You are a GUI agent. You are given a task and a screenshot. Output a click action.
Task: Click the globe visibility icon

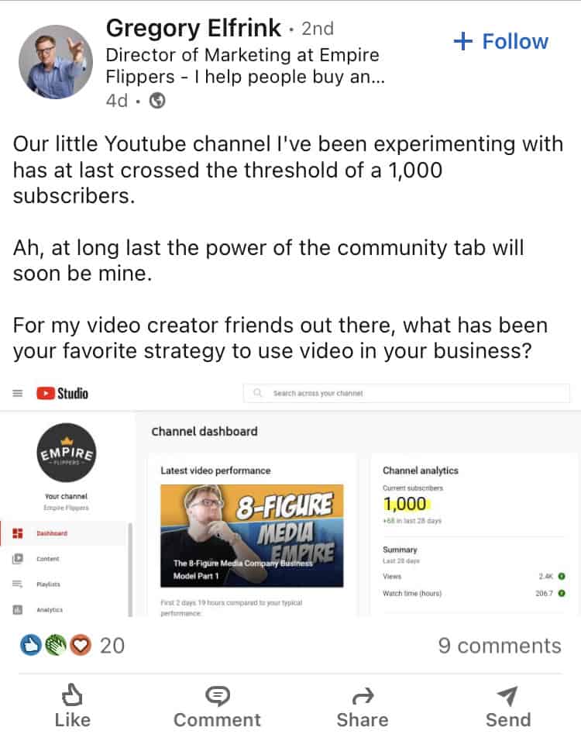[157, 101]
